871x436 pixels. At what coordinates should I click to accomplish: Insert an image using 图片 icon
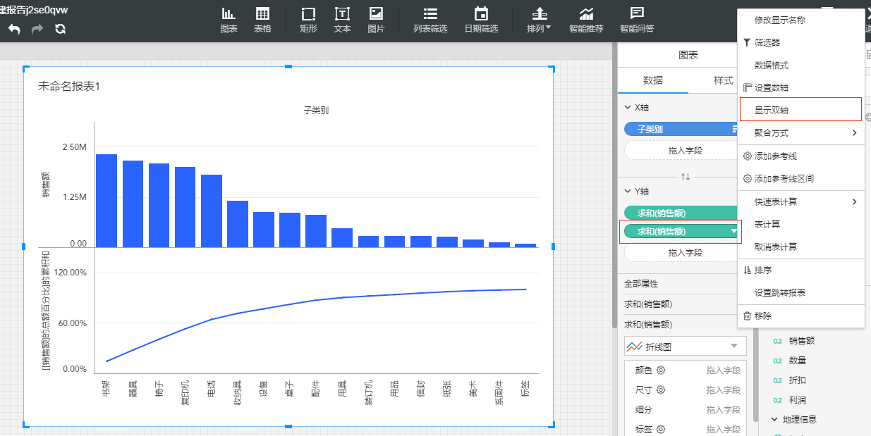point(376,20)
